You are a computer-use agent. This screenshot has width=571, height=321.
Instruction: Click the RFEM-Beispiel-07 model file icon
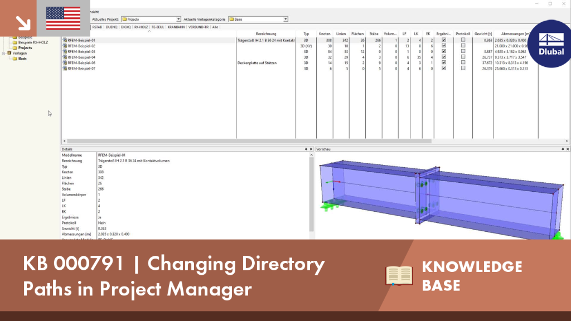65,69
